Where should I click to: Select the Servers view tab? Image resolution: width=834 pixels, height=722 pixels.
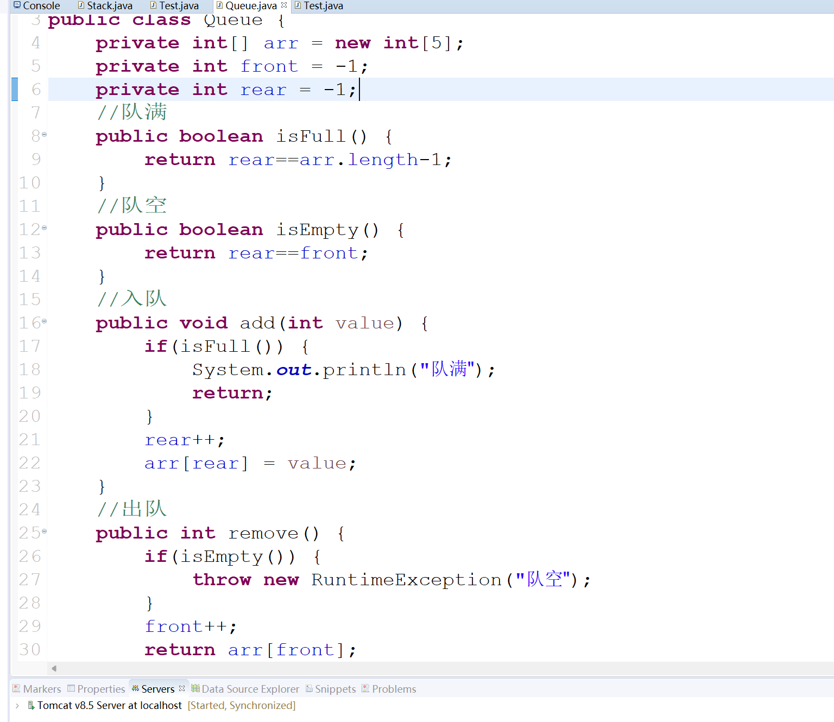[157, 689]
